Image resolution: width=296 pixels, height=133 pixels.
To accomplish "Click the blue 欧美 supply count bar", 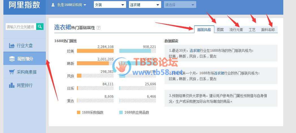I will pos(135,51).
